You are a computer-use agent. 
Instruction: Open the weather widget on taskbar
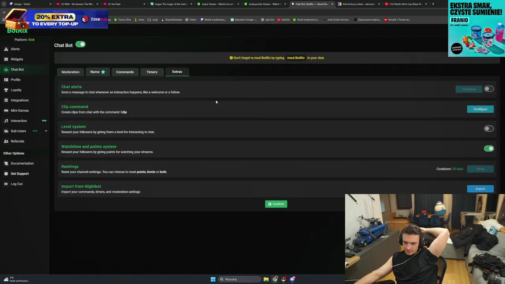coord(16,279)
